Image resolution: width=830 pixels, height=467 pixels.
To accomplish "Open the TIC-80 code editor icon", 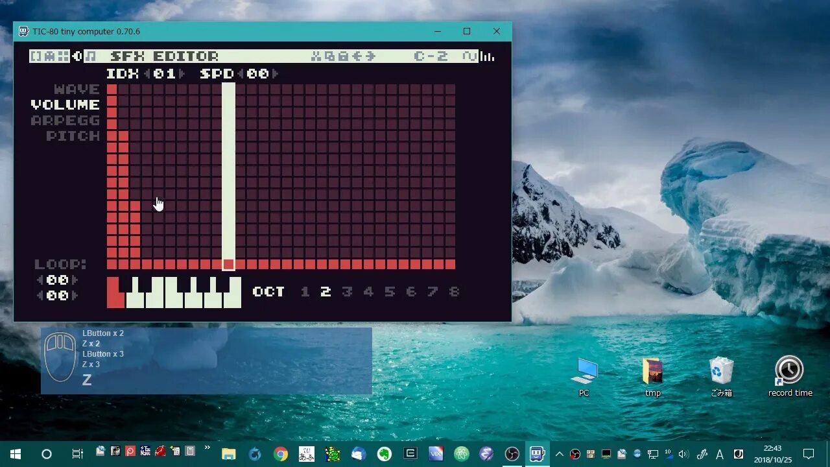I will [35, 56].
